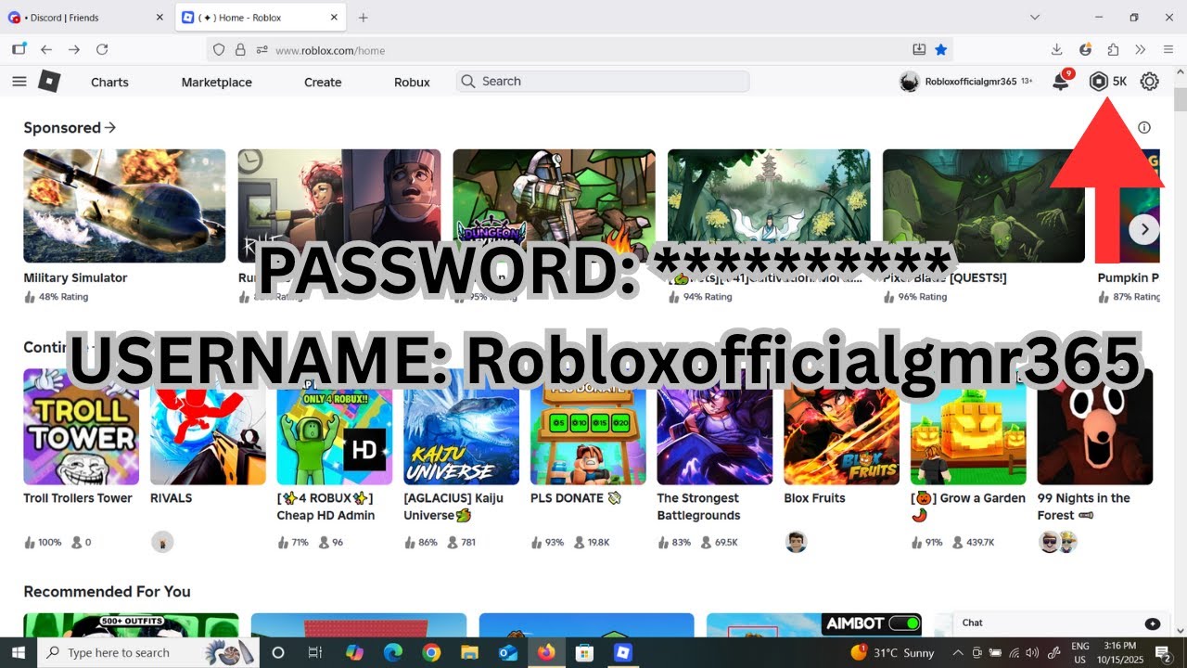Launch Microsoft Edge from the taskbar
Viewport: 1187px width, 668px height.
click(392, 653)
